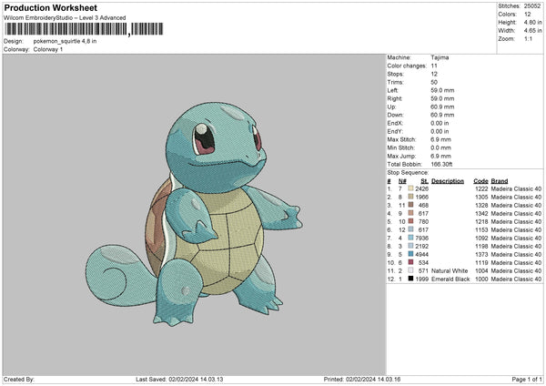Pick the swatch for code 1119
Viewport: 546px width, 386px height.
coord(411,262)
